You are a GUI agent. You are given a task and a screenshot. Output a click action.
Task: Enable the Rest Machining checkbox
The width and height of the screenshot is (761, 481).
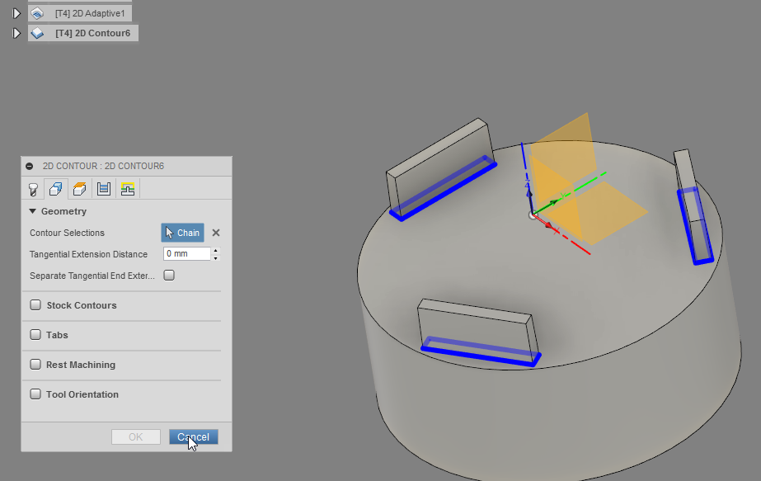pyautogui.click(x=35, y=365)
